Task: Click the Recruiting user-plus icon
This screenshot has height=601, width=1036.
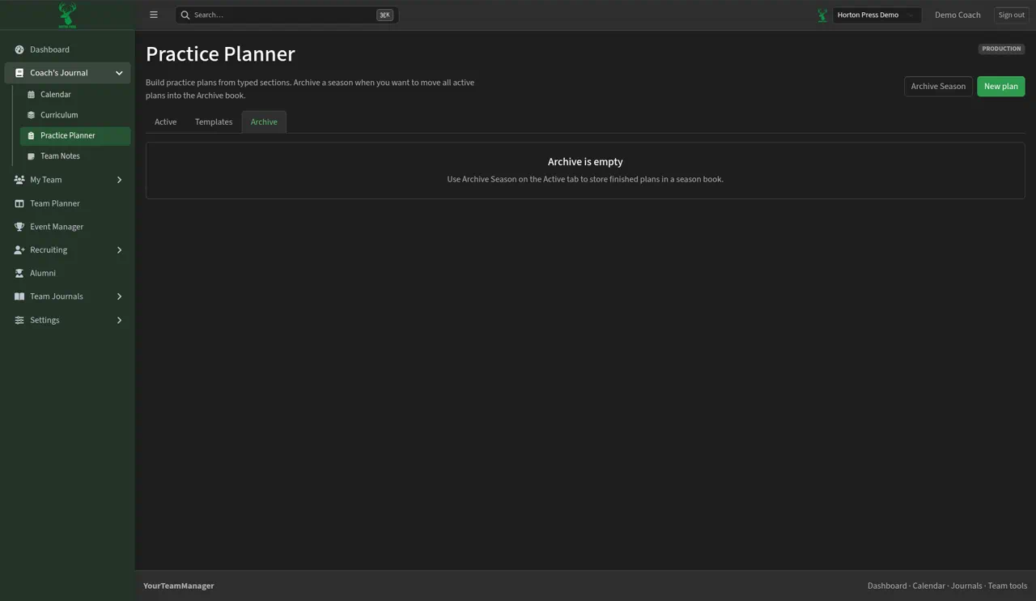Action: [x=19, y=249]
